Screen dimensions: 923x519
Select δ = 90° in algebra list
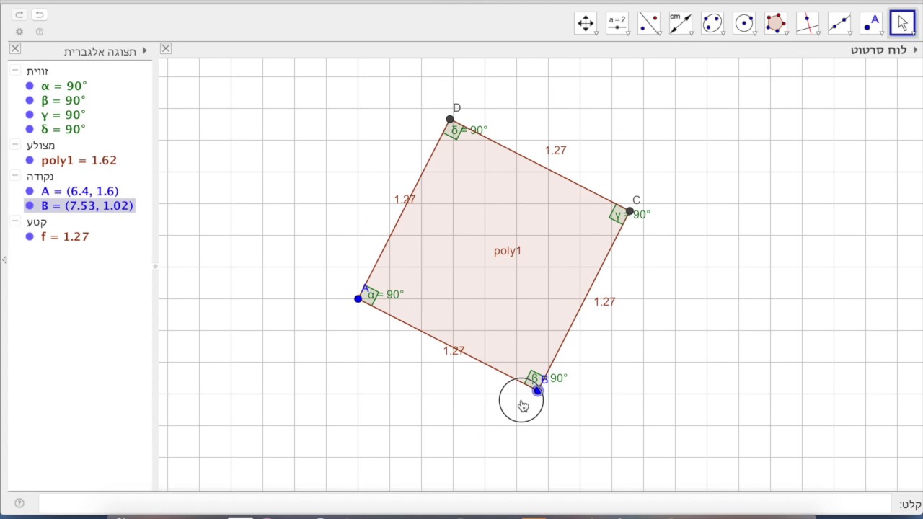click(63, 129)
